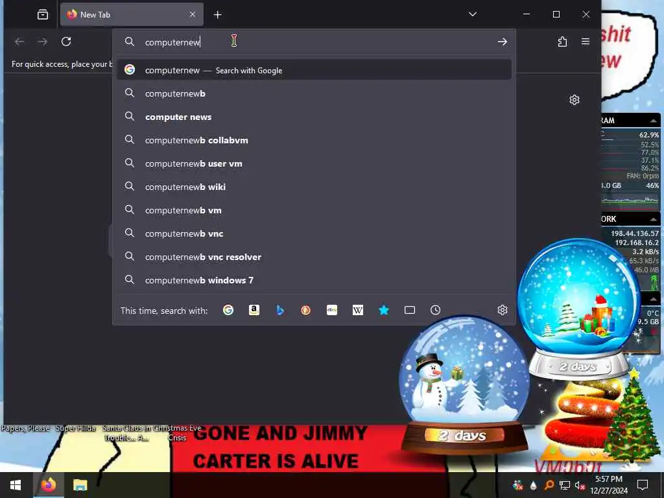664x498 pixels.
Task: Close the New Tab tab
Action: click(193, 14)
